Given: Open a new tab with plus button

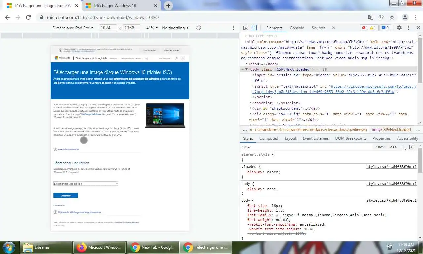Looking at the screenshot, I should point(168,6).
